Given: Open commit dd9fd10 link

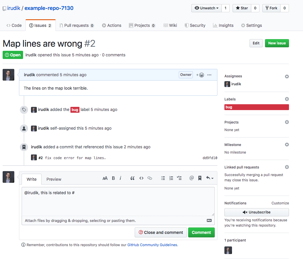Looking at the screenshot, I should click(x=210, y=158).
